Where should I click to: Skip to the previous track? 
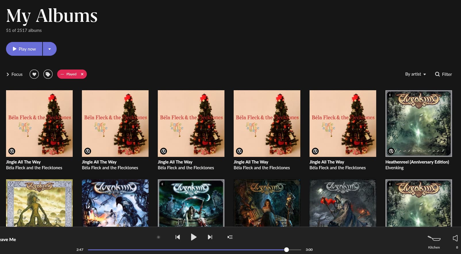178,237
